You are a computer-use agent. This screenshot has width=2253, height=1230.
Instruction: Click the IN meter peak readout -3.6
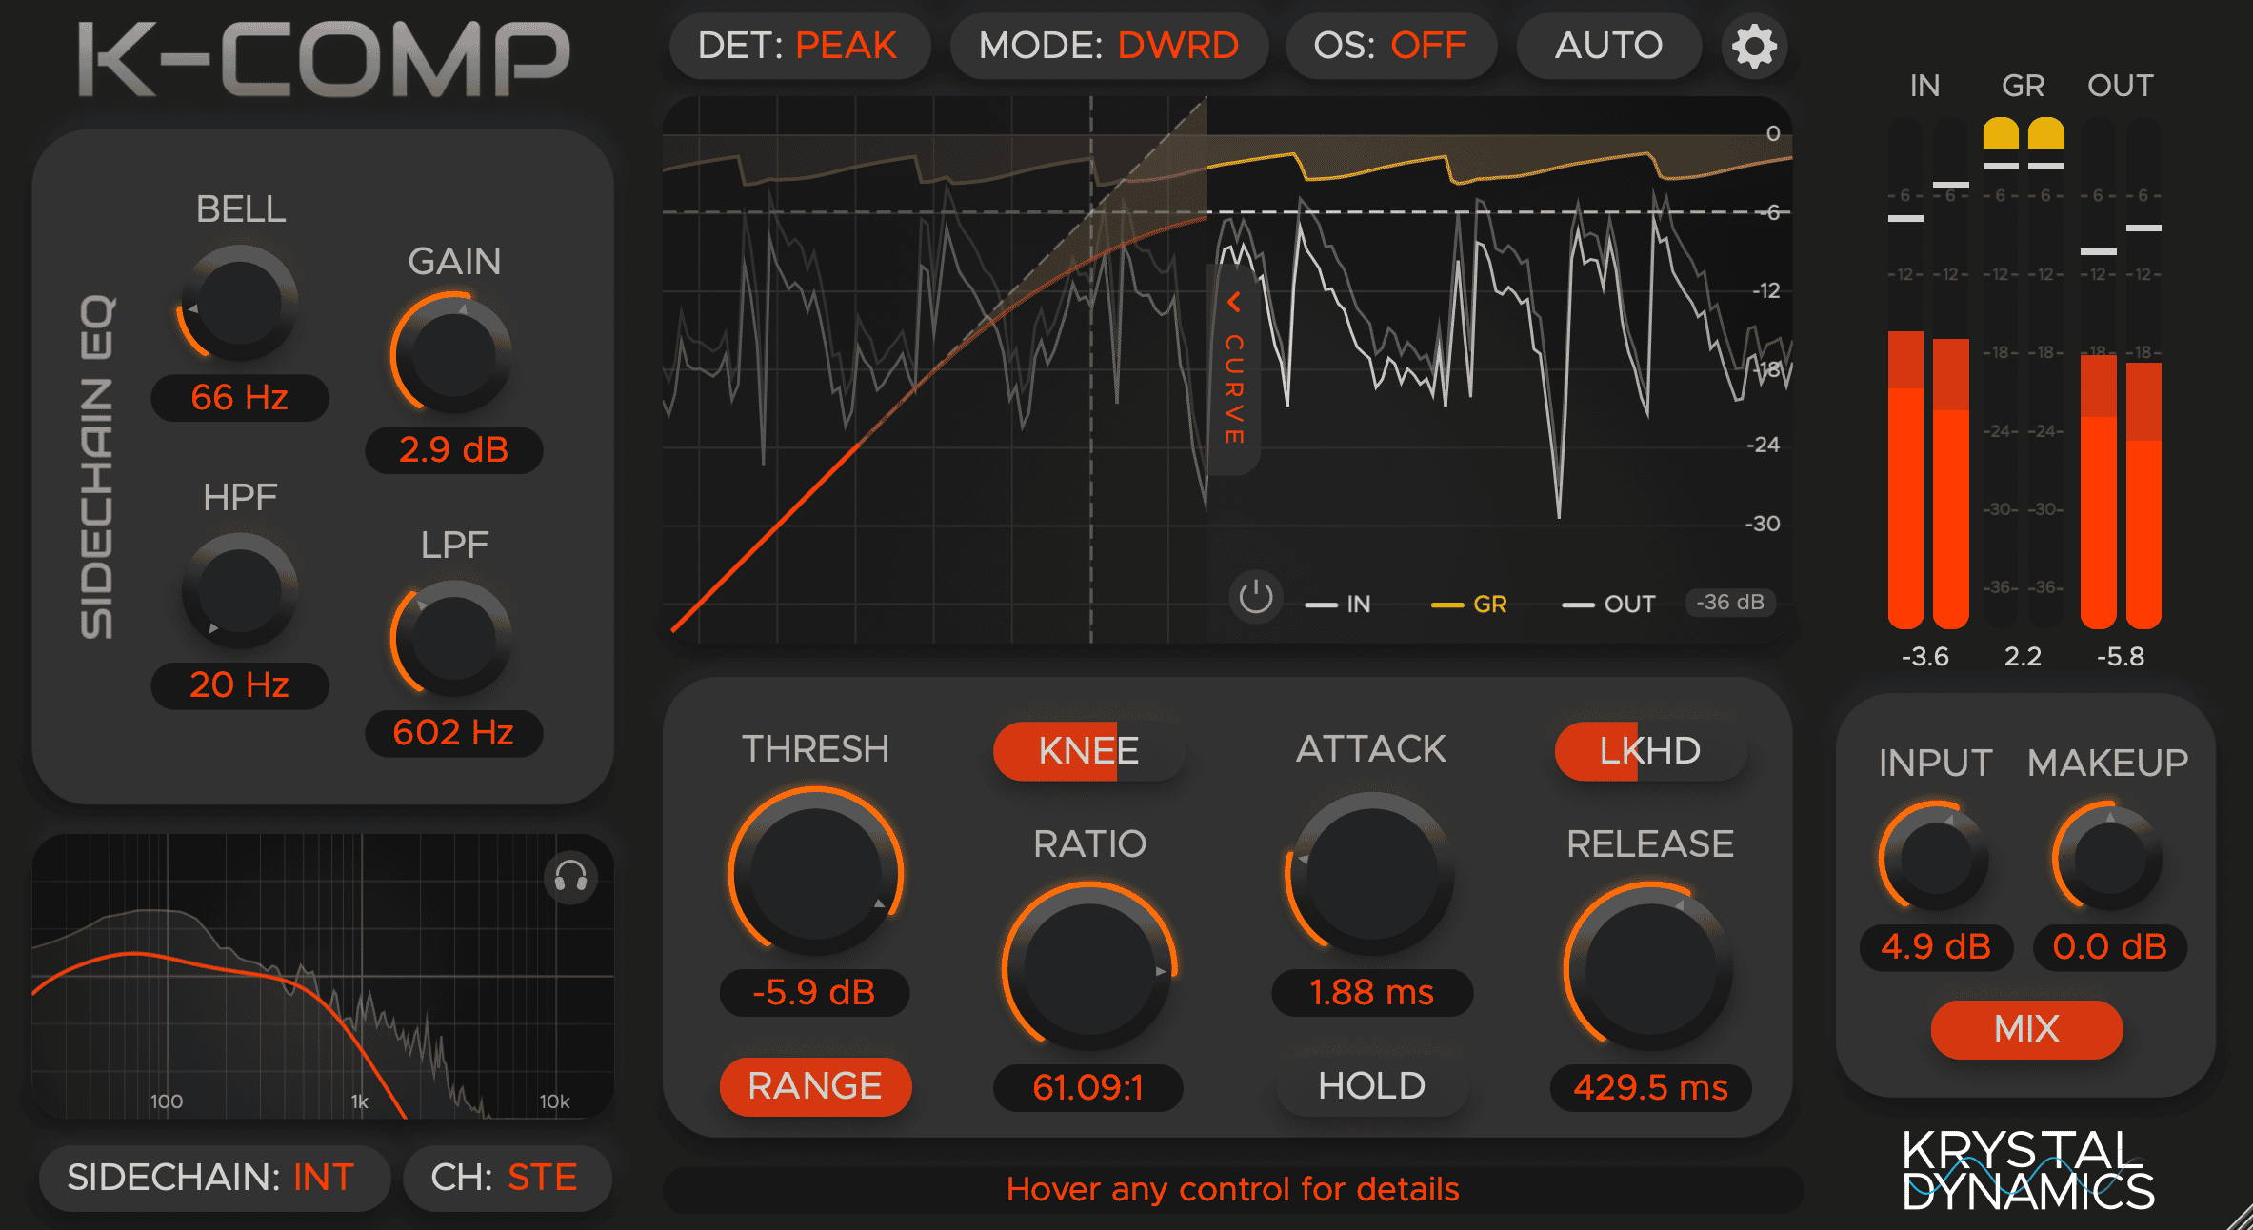point(1925,657)
